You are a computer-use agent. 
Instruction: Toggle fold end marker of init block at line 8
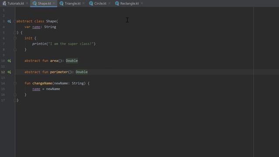coord(15,50)
